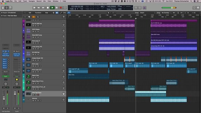Toggle the Inspector button in control bar
This screenshot has width=201, height=113.
click(x=7, y=8)
